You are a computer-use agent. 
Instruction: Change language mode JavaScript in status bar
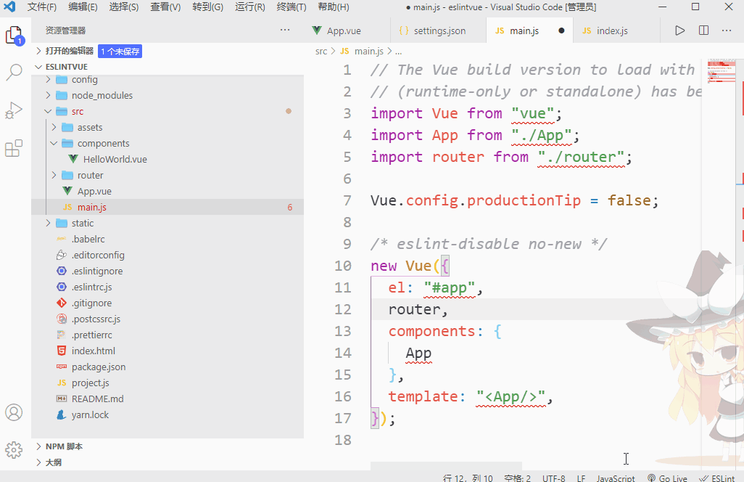pyautogui.click(x=615, y=478)
